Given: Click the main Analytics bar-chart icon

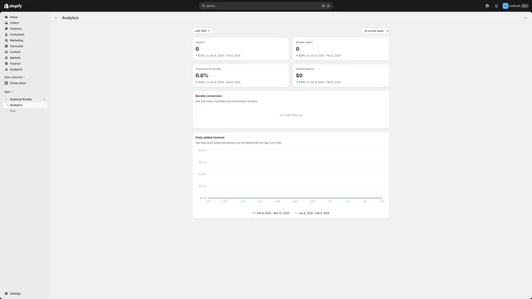Looking at the screenshot, I should 6,69.
